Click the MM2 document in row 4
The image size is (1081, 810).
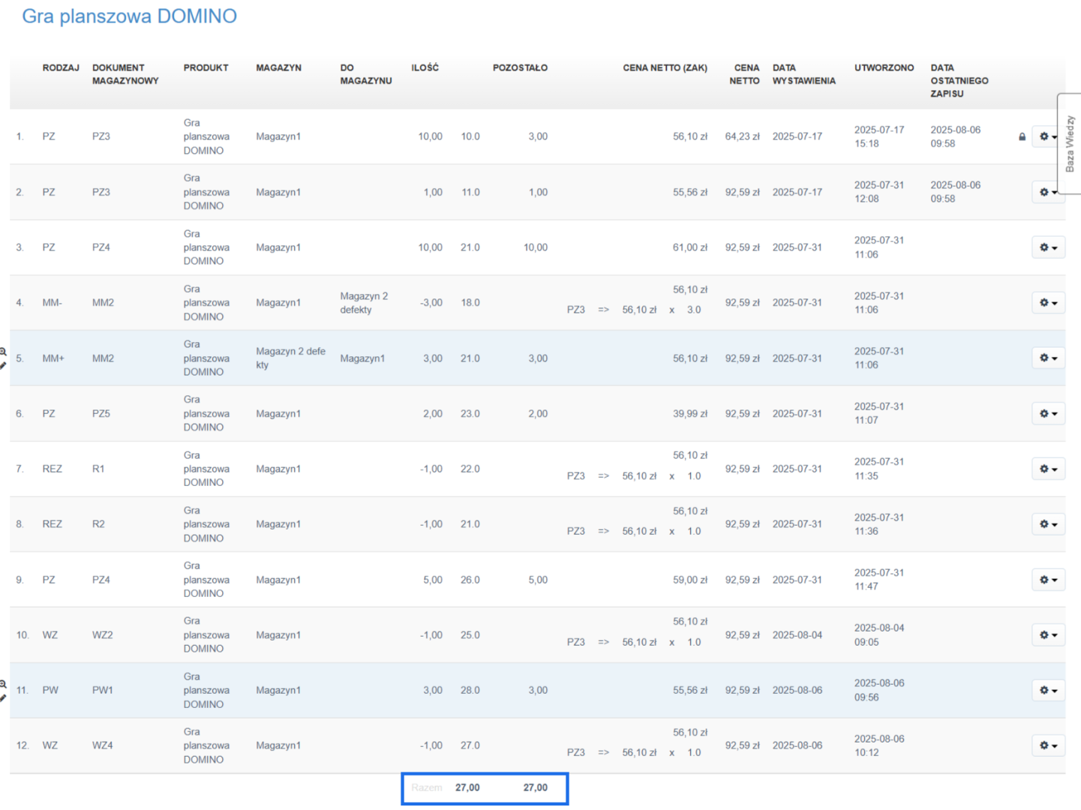(x=103, y=303)
